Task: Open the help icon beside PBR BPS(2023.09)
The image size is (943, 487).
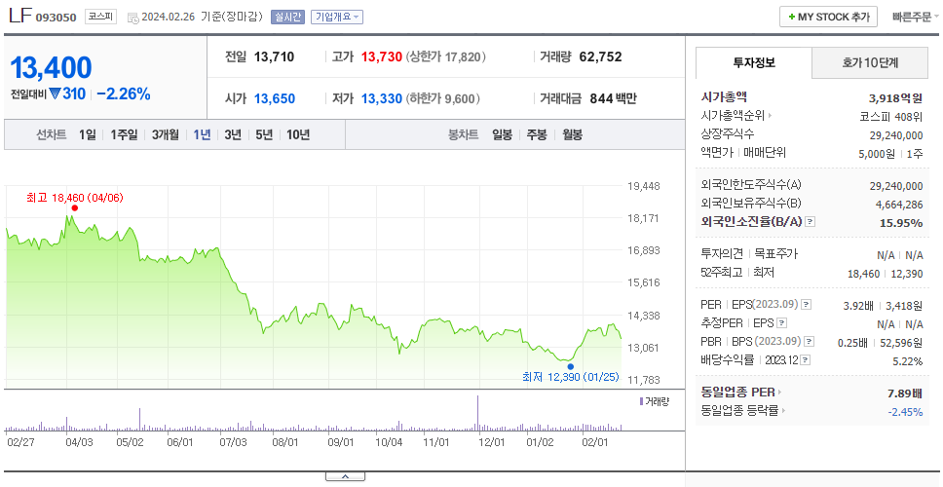Action: tap(810, 342)
